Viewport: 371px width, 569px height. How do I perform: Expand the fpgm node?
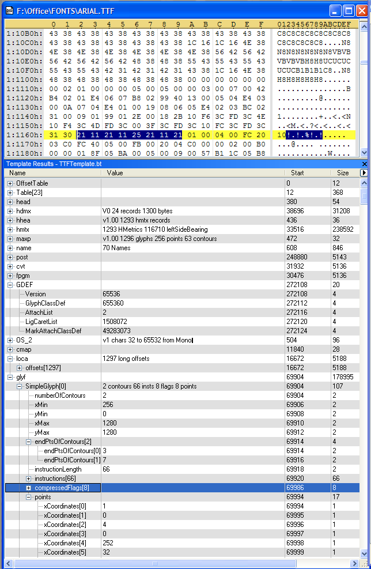(x=10, y=276)
